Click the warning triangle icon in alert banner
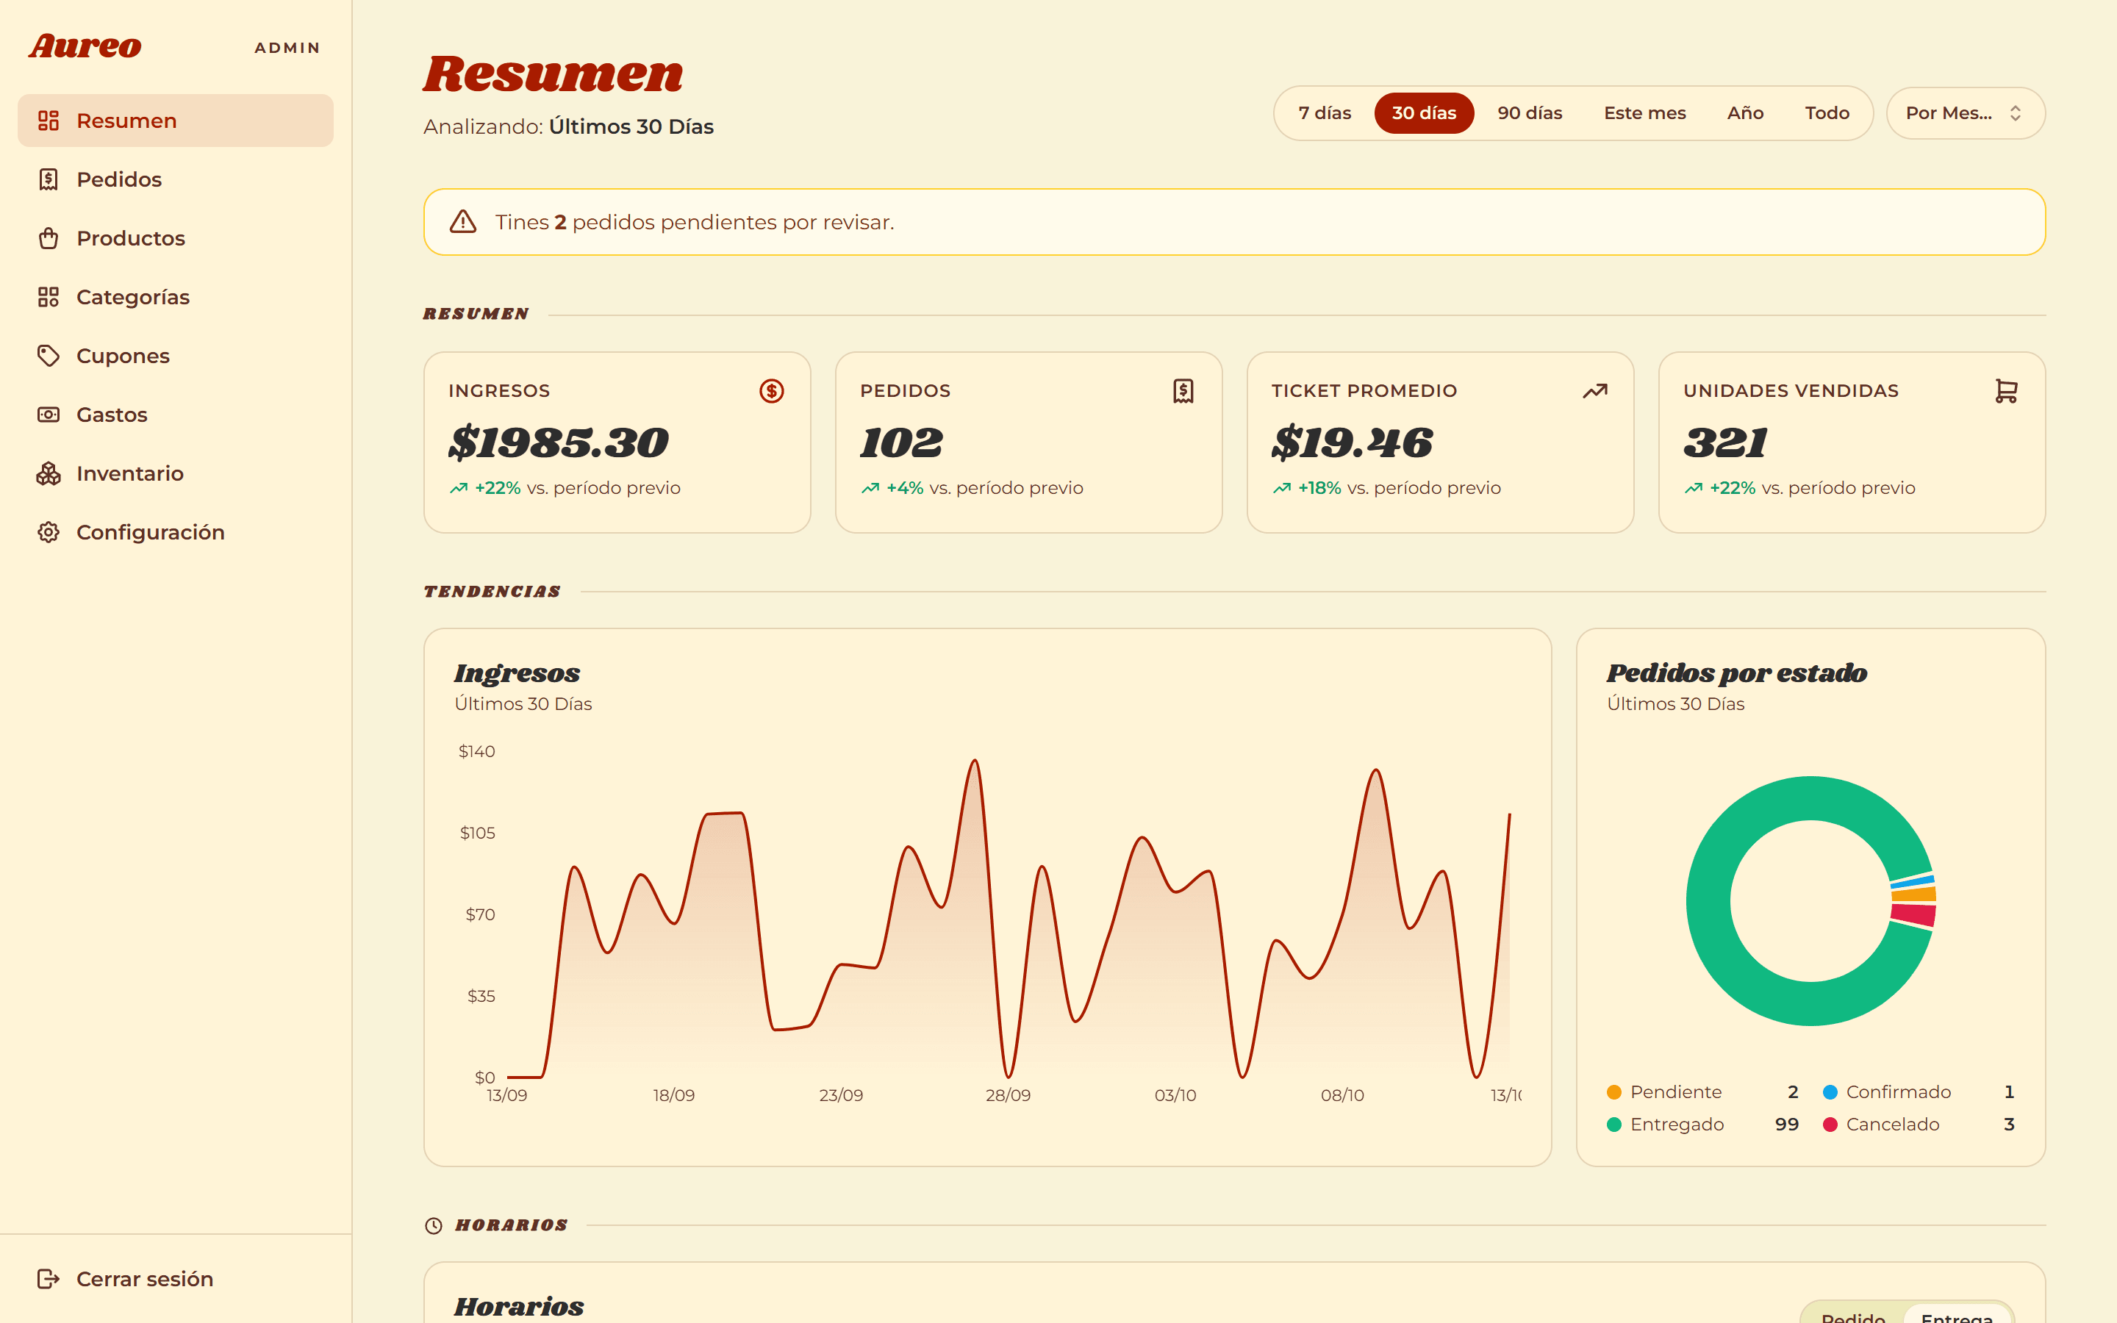Image resolution: width=2117 pixels, height=1323 pixels. pos(463,221)
